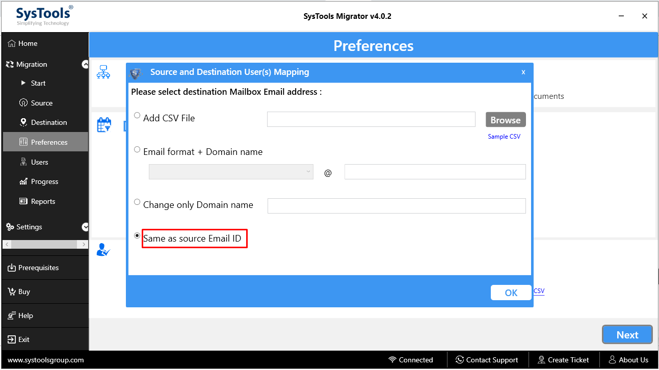Close the User Mapping dialog
This screenshot has width=659, height=370.
tap(523, 72)
